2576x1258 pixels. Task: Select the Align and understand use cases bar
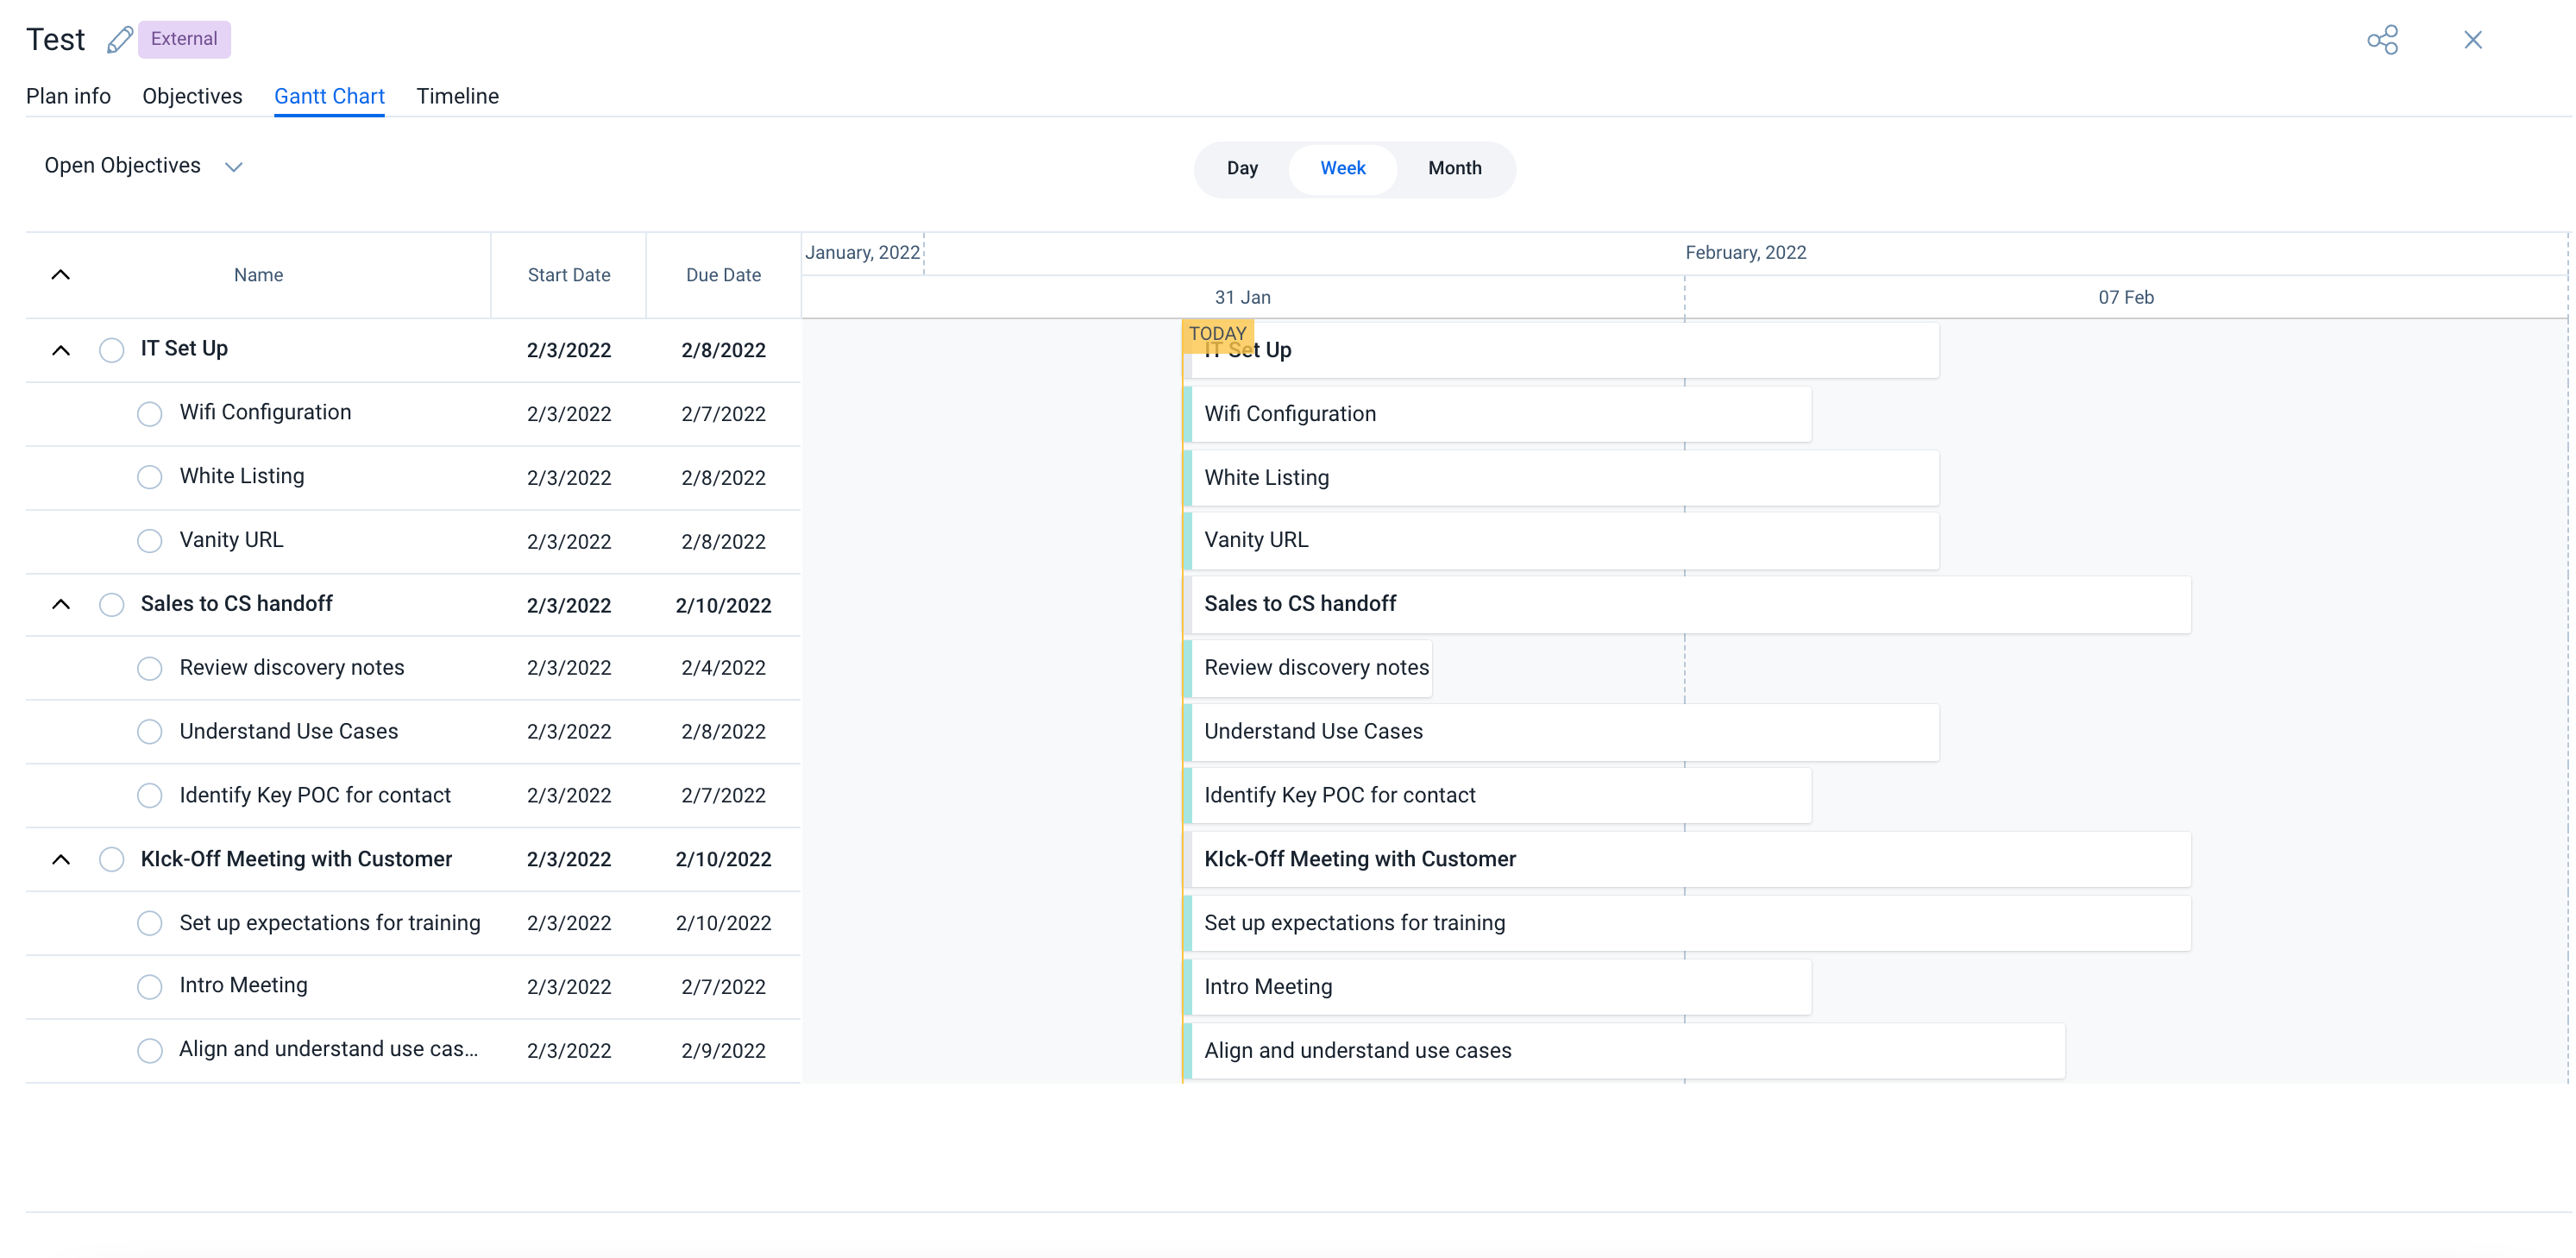pos(1623,1051)
